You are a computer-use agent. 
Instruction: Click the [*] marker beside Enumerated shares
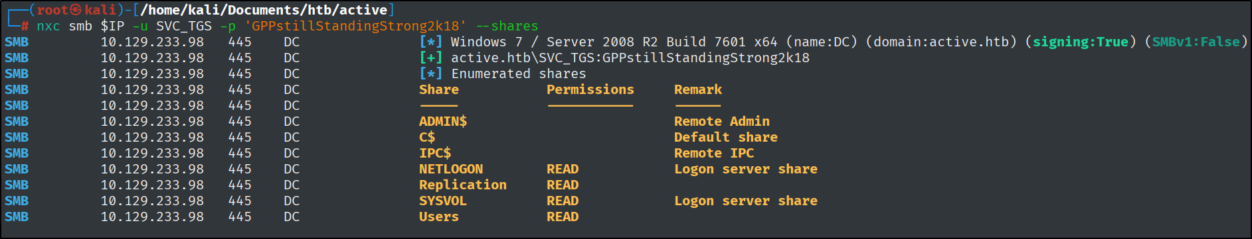point(430,73)
